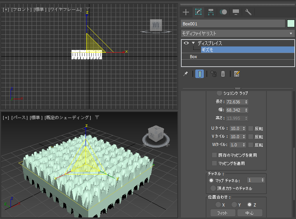Click the perspective viewport filter funnel icon
Screen dimensions: 296x219
pos(97,117)
